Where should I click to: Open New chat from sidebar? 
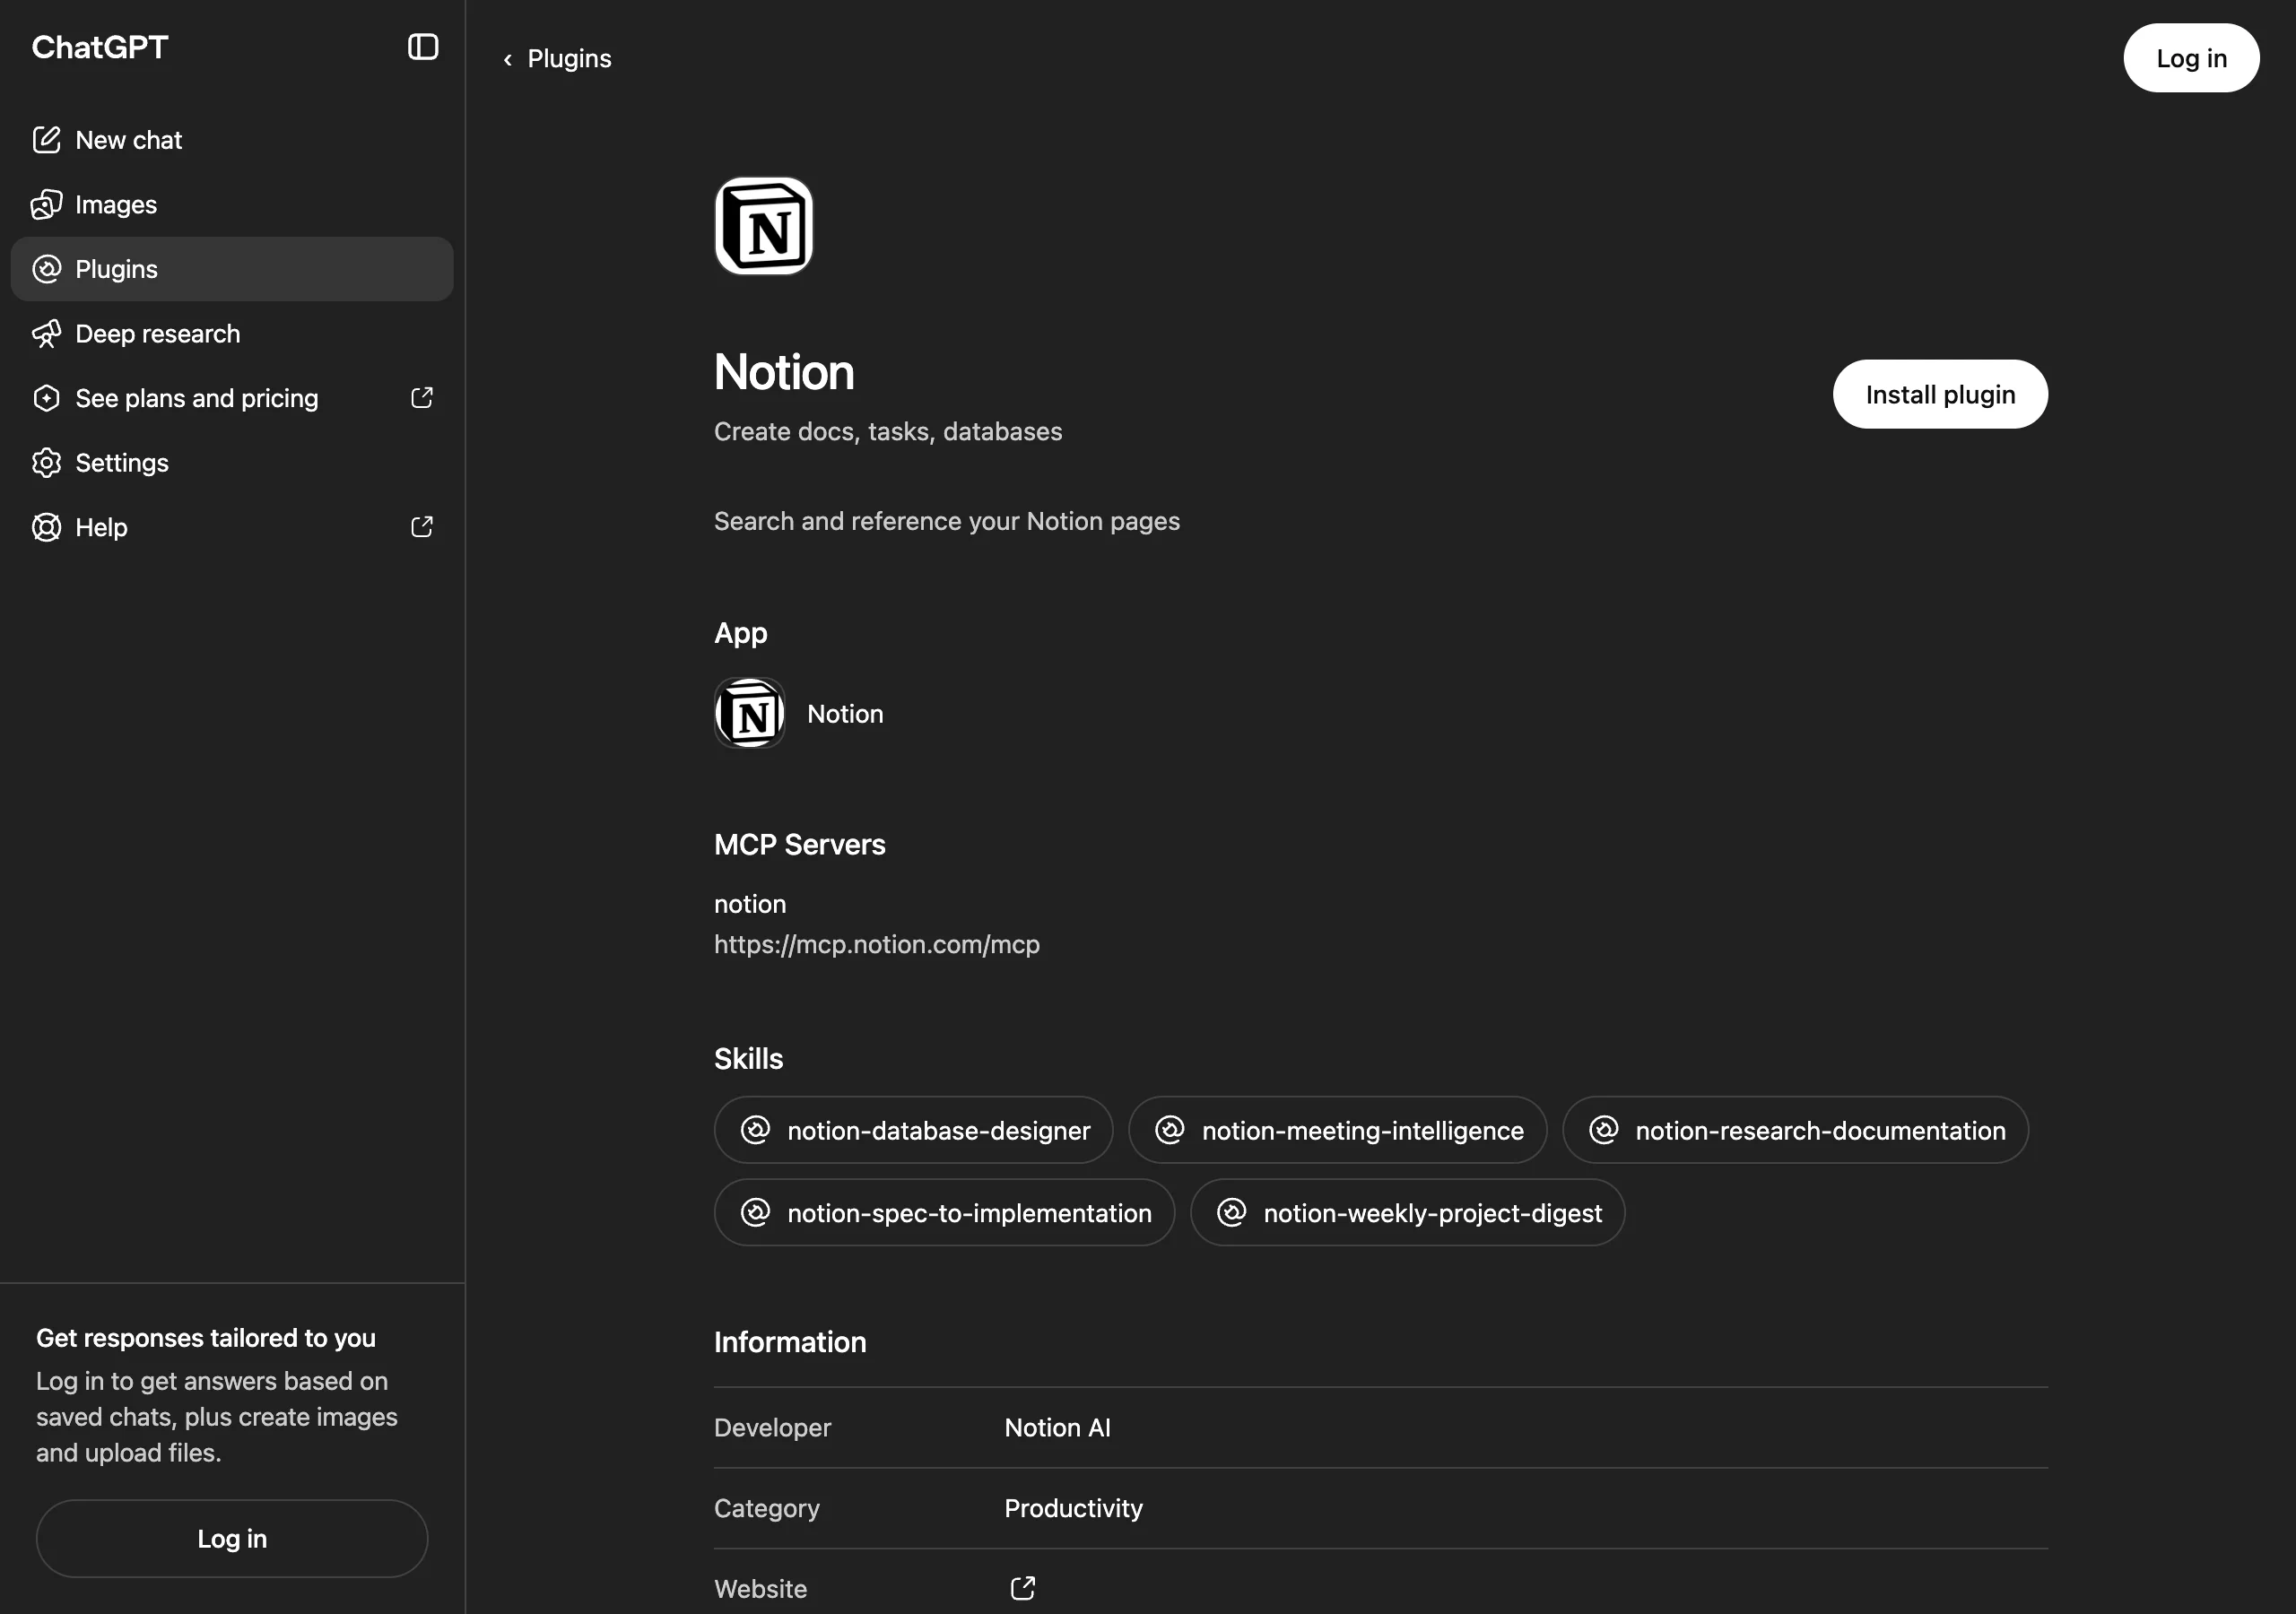[x=232, y=140]
